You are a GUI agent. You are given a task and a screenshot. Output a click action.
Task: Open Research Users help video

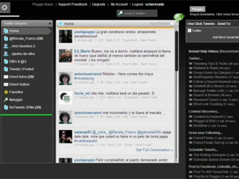point(215,100)
